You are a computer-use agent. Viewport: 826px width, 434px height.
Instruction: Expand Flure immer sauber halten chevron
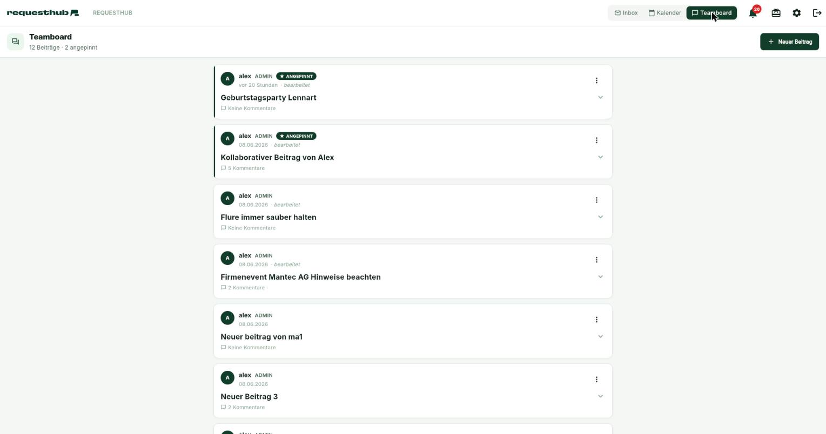coord(600,217)
